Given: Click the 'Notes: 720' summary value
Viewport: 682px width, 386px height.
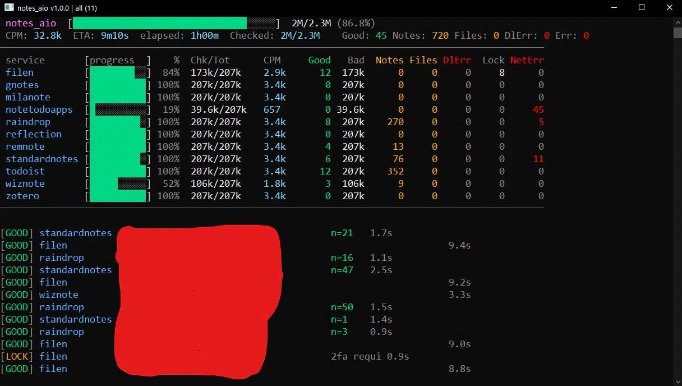Looking at the screenshot, I should 421,35.
